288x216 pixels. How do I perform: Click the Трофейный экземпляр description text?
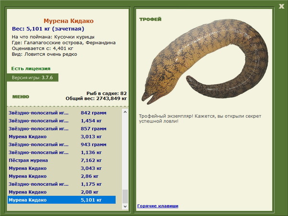tap(200, 119)
